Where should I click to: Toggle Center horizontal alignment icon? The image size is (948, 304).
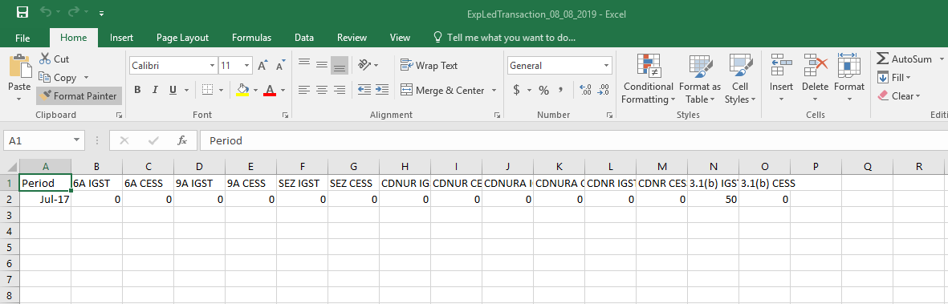[322, 90]
